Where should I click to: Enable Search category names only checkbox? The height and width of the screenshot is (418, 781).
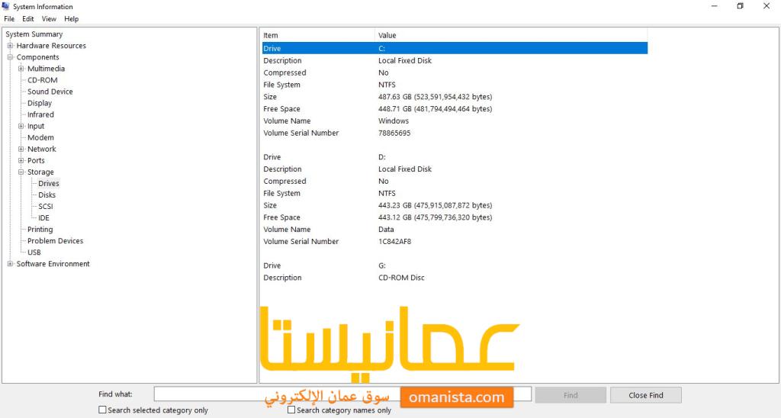coord(291,410)
